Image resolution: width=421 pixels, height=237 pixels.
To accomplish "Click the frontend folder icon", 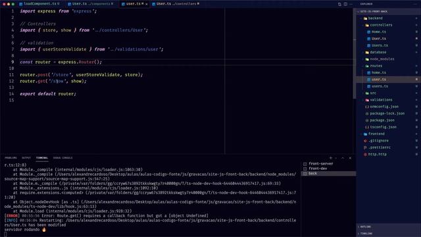I will tap(365, 134).
